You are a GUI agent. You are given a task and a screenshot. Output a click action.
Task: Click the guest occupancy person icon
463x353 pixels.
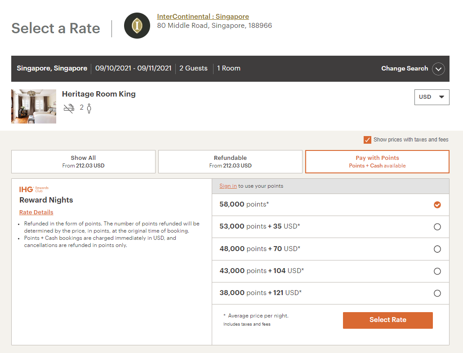coord(89,109)
